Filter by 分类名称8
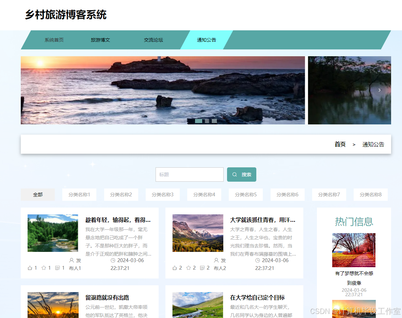This screenshot has height=318, width=402. [370, 195]
